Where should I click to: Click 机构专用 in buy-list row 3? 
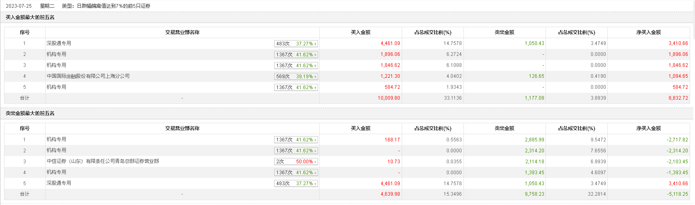click(x=56, y=65)
